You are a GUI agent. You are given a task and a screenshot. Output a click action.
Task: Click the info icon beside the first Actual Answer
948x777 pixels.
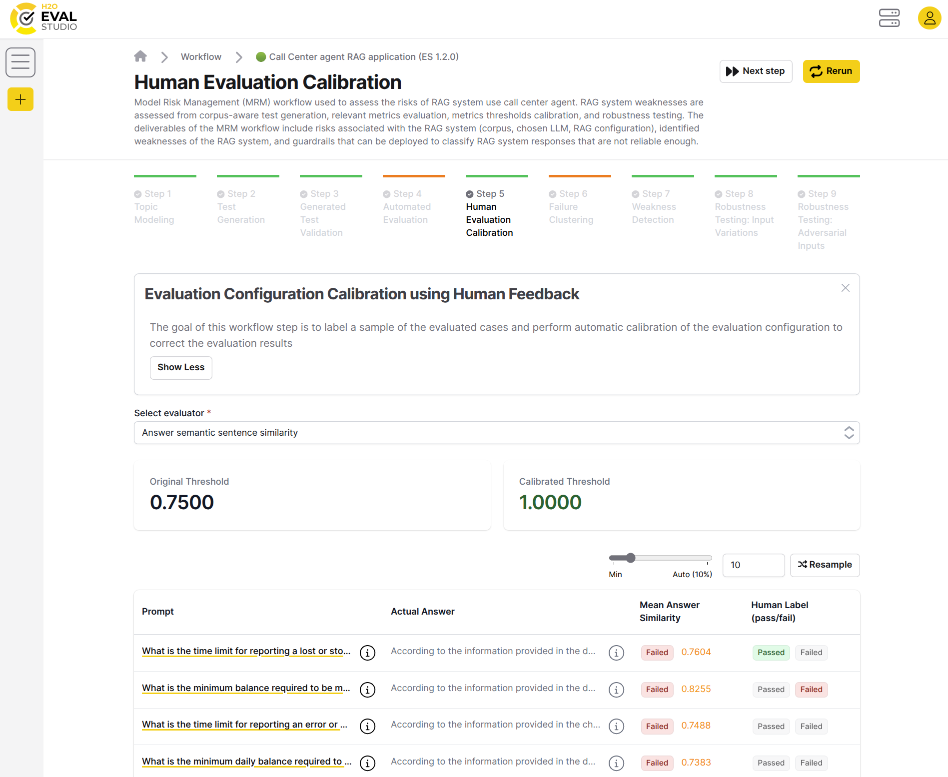tap(616, 653)
